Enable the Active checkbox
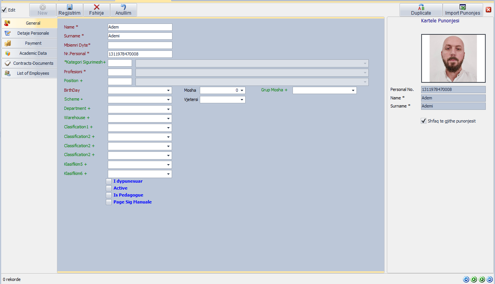This screenshot has height=284, width=495. point(109,188)
